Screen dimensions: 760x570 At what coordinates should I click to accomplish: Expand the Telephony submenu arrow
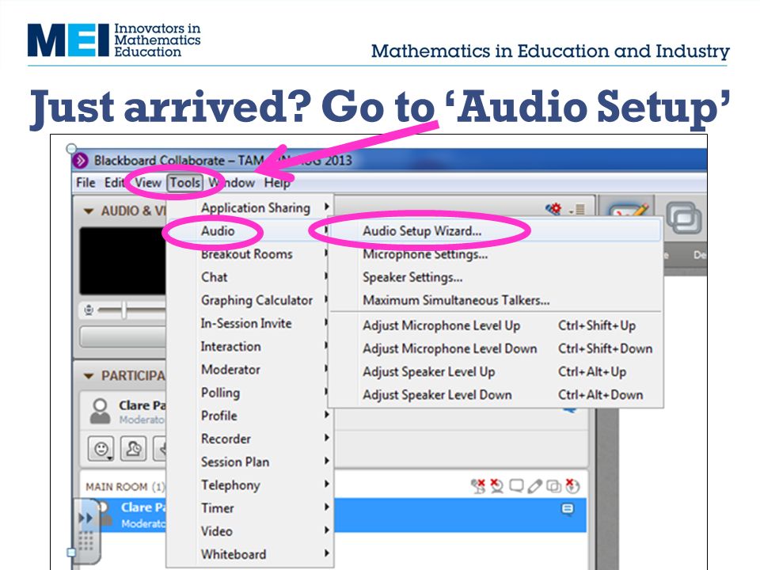(x=327, y=484)
